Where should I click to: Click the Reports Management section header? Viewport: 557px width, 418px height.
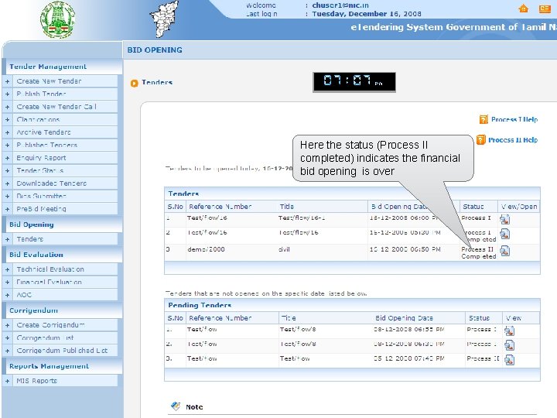point(49,366)
